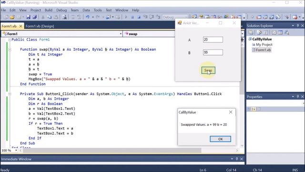Click the Open File toolbar icon
This screenshot has height=172, width=305.
(x=12, y=17)
